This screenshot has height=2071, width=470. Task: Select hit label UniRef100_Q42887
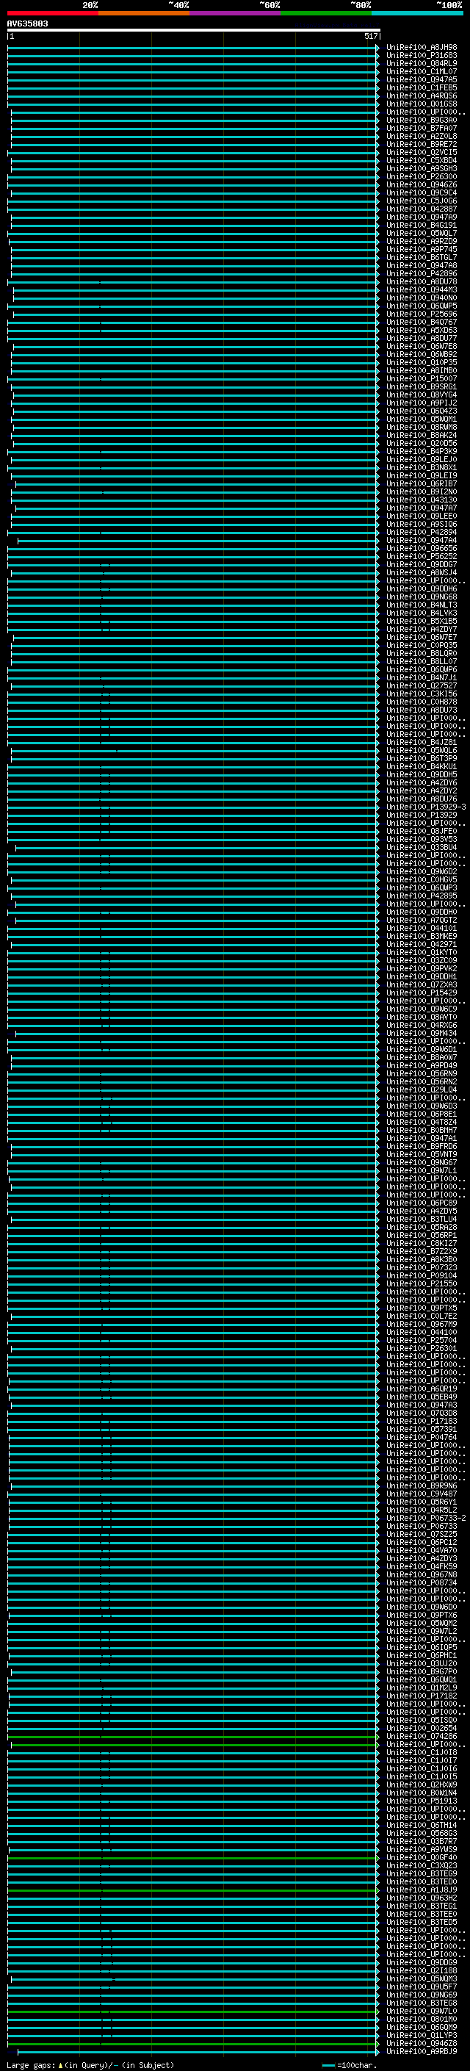(x=421, y=209)
